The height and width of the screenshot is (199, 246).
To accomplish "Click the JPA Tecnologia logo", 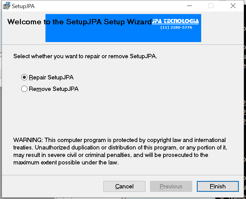I will click(x=175, y=21).
